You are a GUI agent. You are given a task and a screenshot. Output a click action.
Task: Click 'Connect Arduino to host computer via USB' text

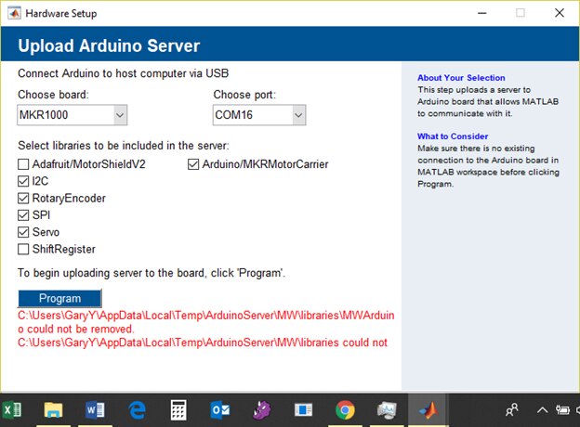(124, 73)
